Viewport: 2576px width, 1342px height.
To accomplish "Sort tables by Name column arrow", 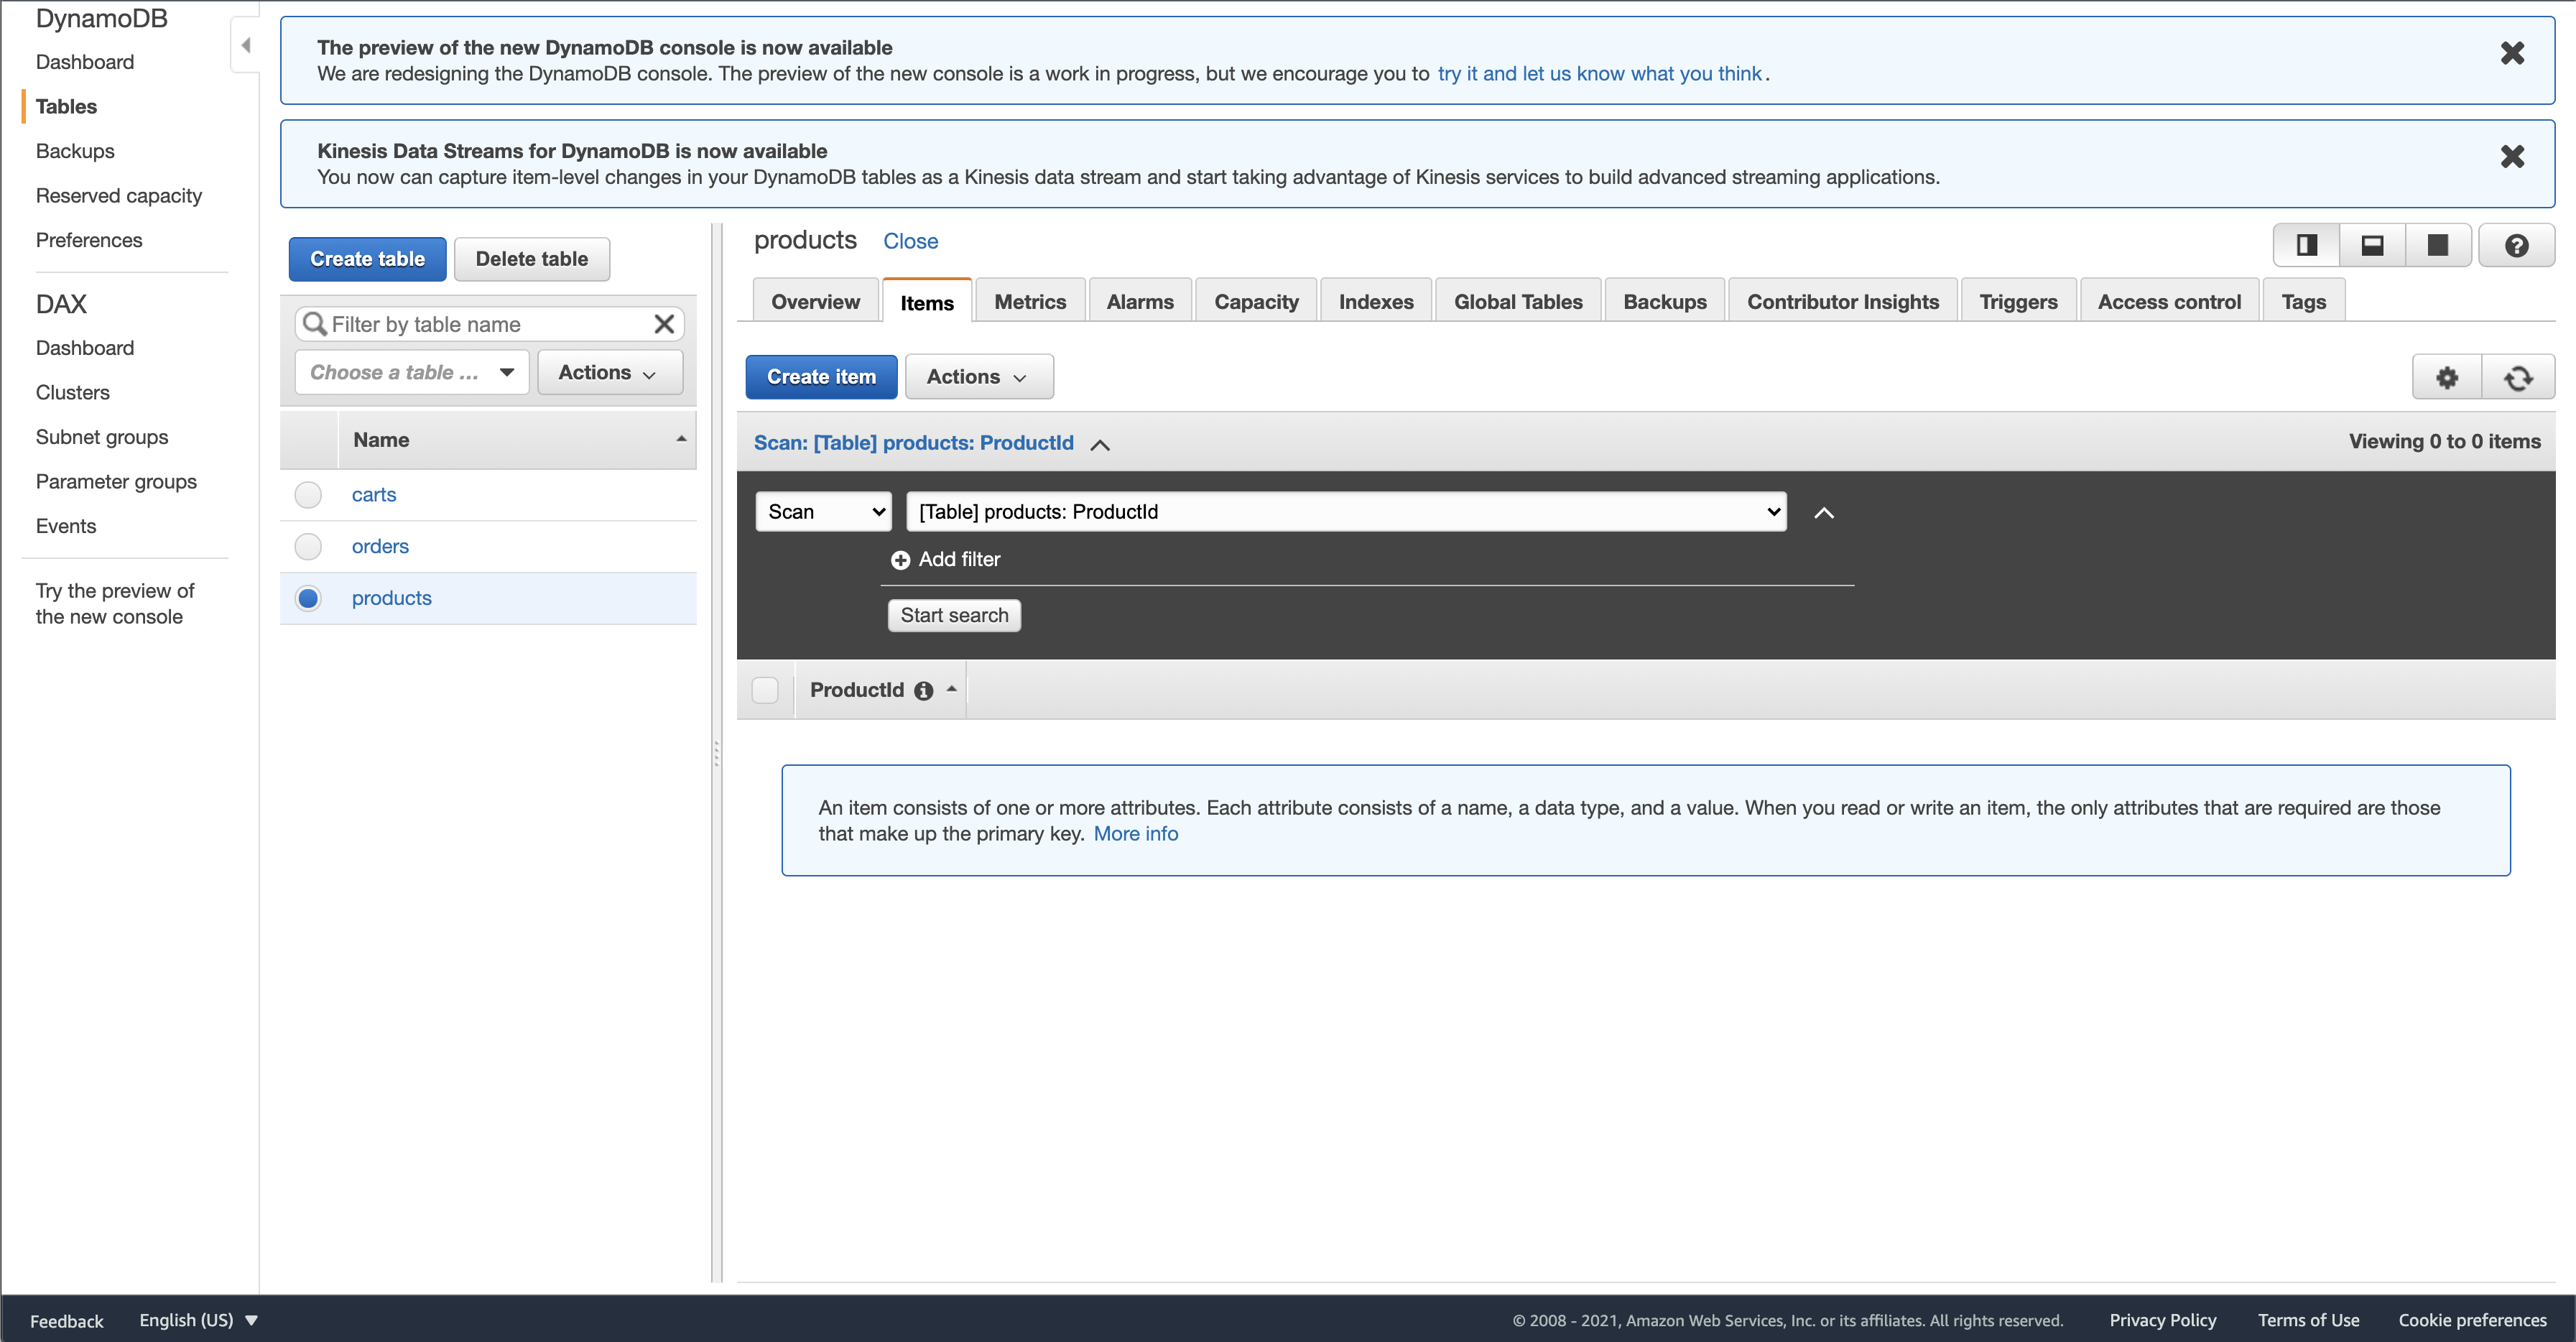I will [x=681, y=439].
